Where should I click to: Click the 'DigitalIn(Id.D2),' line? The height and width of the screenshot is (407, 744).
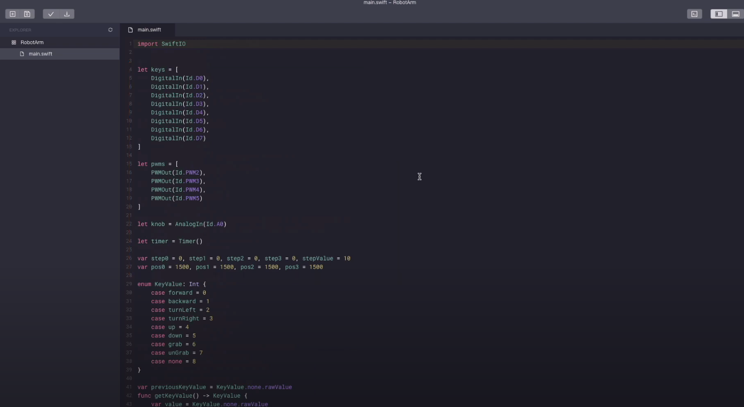point(180,96)
